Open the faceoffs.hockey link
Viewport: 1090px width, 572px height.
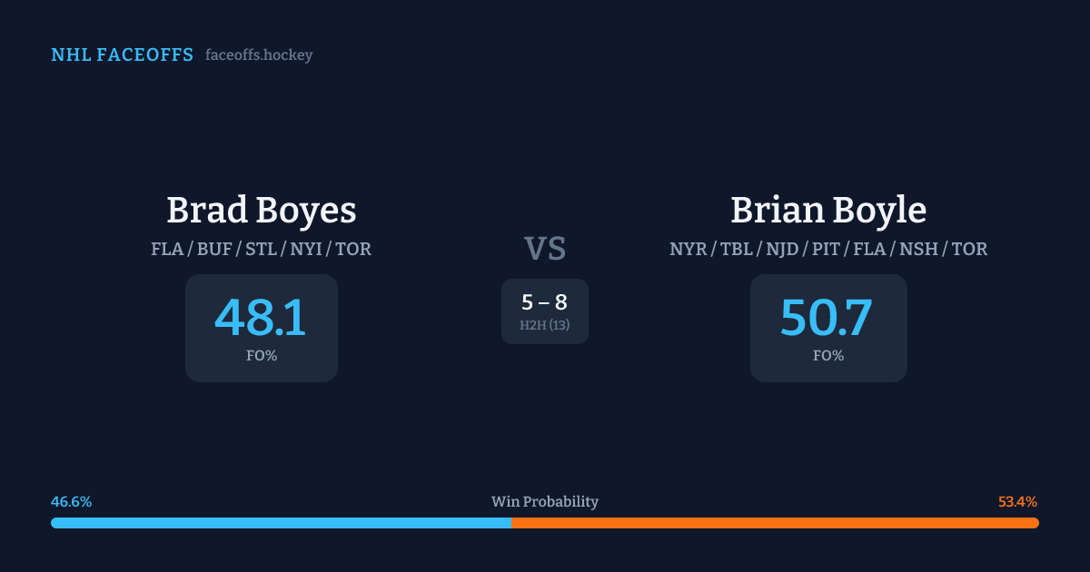click(259, 55)
